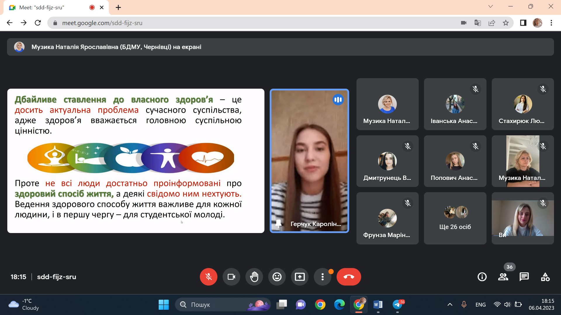Click the present now screen share icon
This screenshot has width=561, height=315.
click(299, 276)
